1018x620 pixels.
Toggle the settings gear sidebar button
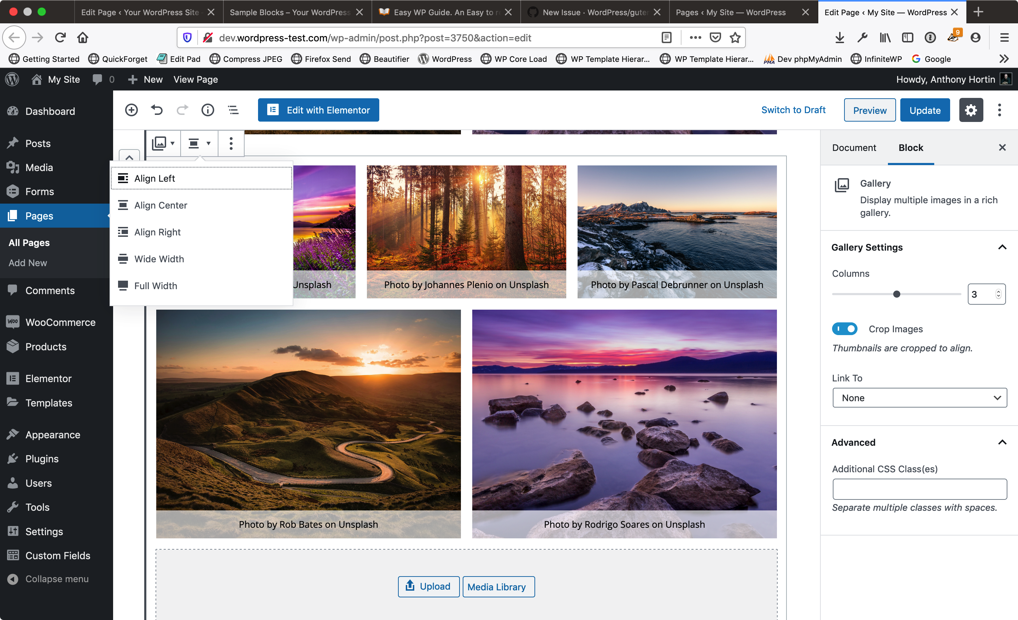point(971,110)
